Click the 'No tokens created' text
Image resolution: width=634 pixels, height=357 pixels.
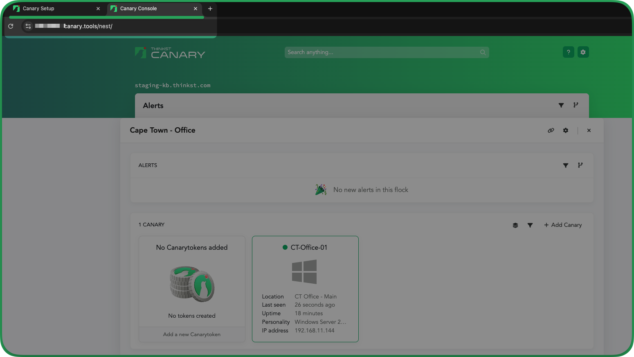tap(192, 316)
